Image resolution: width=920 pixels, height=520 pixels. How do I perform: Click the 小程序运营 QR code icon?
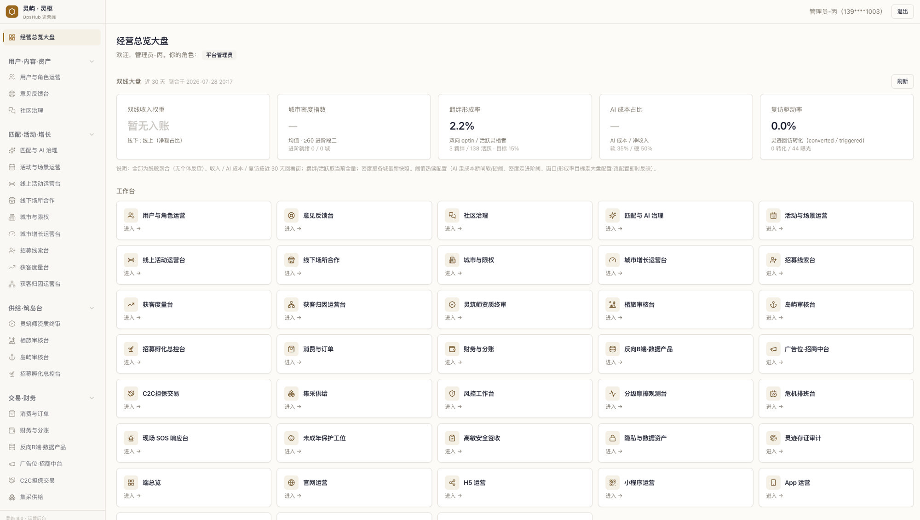point(612,483)
